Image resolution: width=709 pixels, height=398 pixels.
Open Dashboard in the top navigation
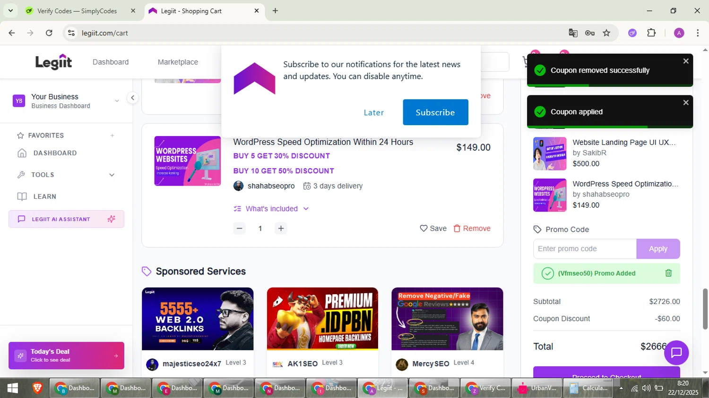pyautogui.click(x=111, y=62)
